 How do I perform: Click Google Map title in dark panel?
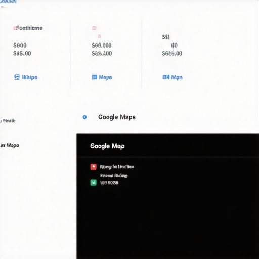[107, 146]
